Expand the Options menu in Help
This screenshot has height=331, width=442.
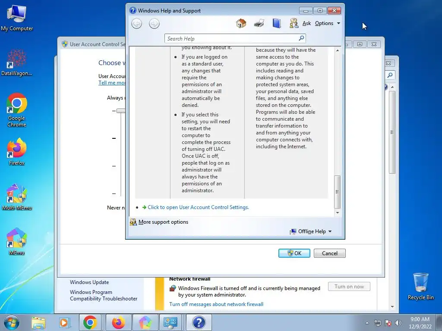[327, 23]
